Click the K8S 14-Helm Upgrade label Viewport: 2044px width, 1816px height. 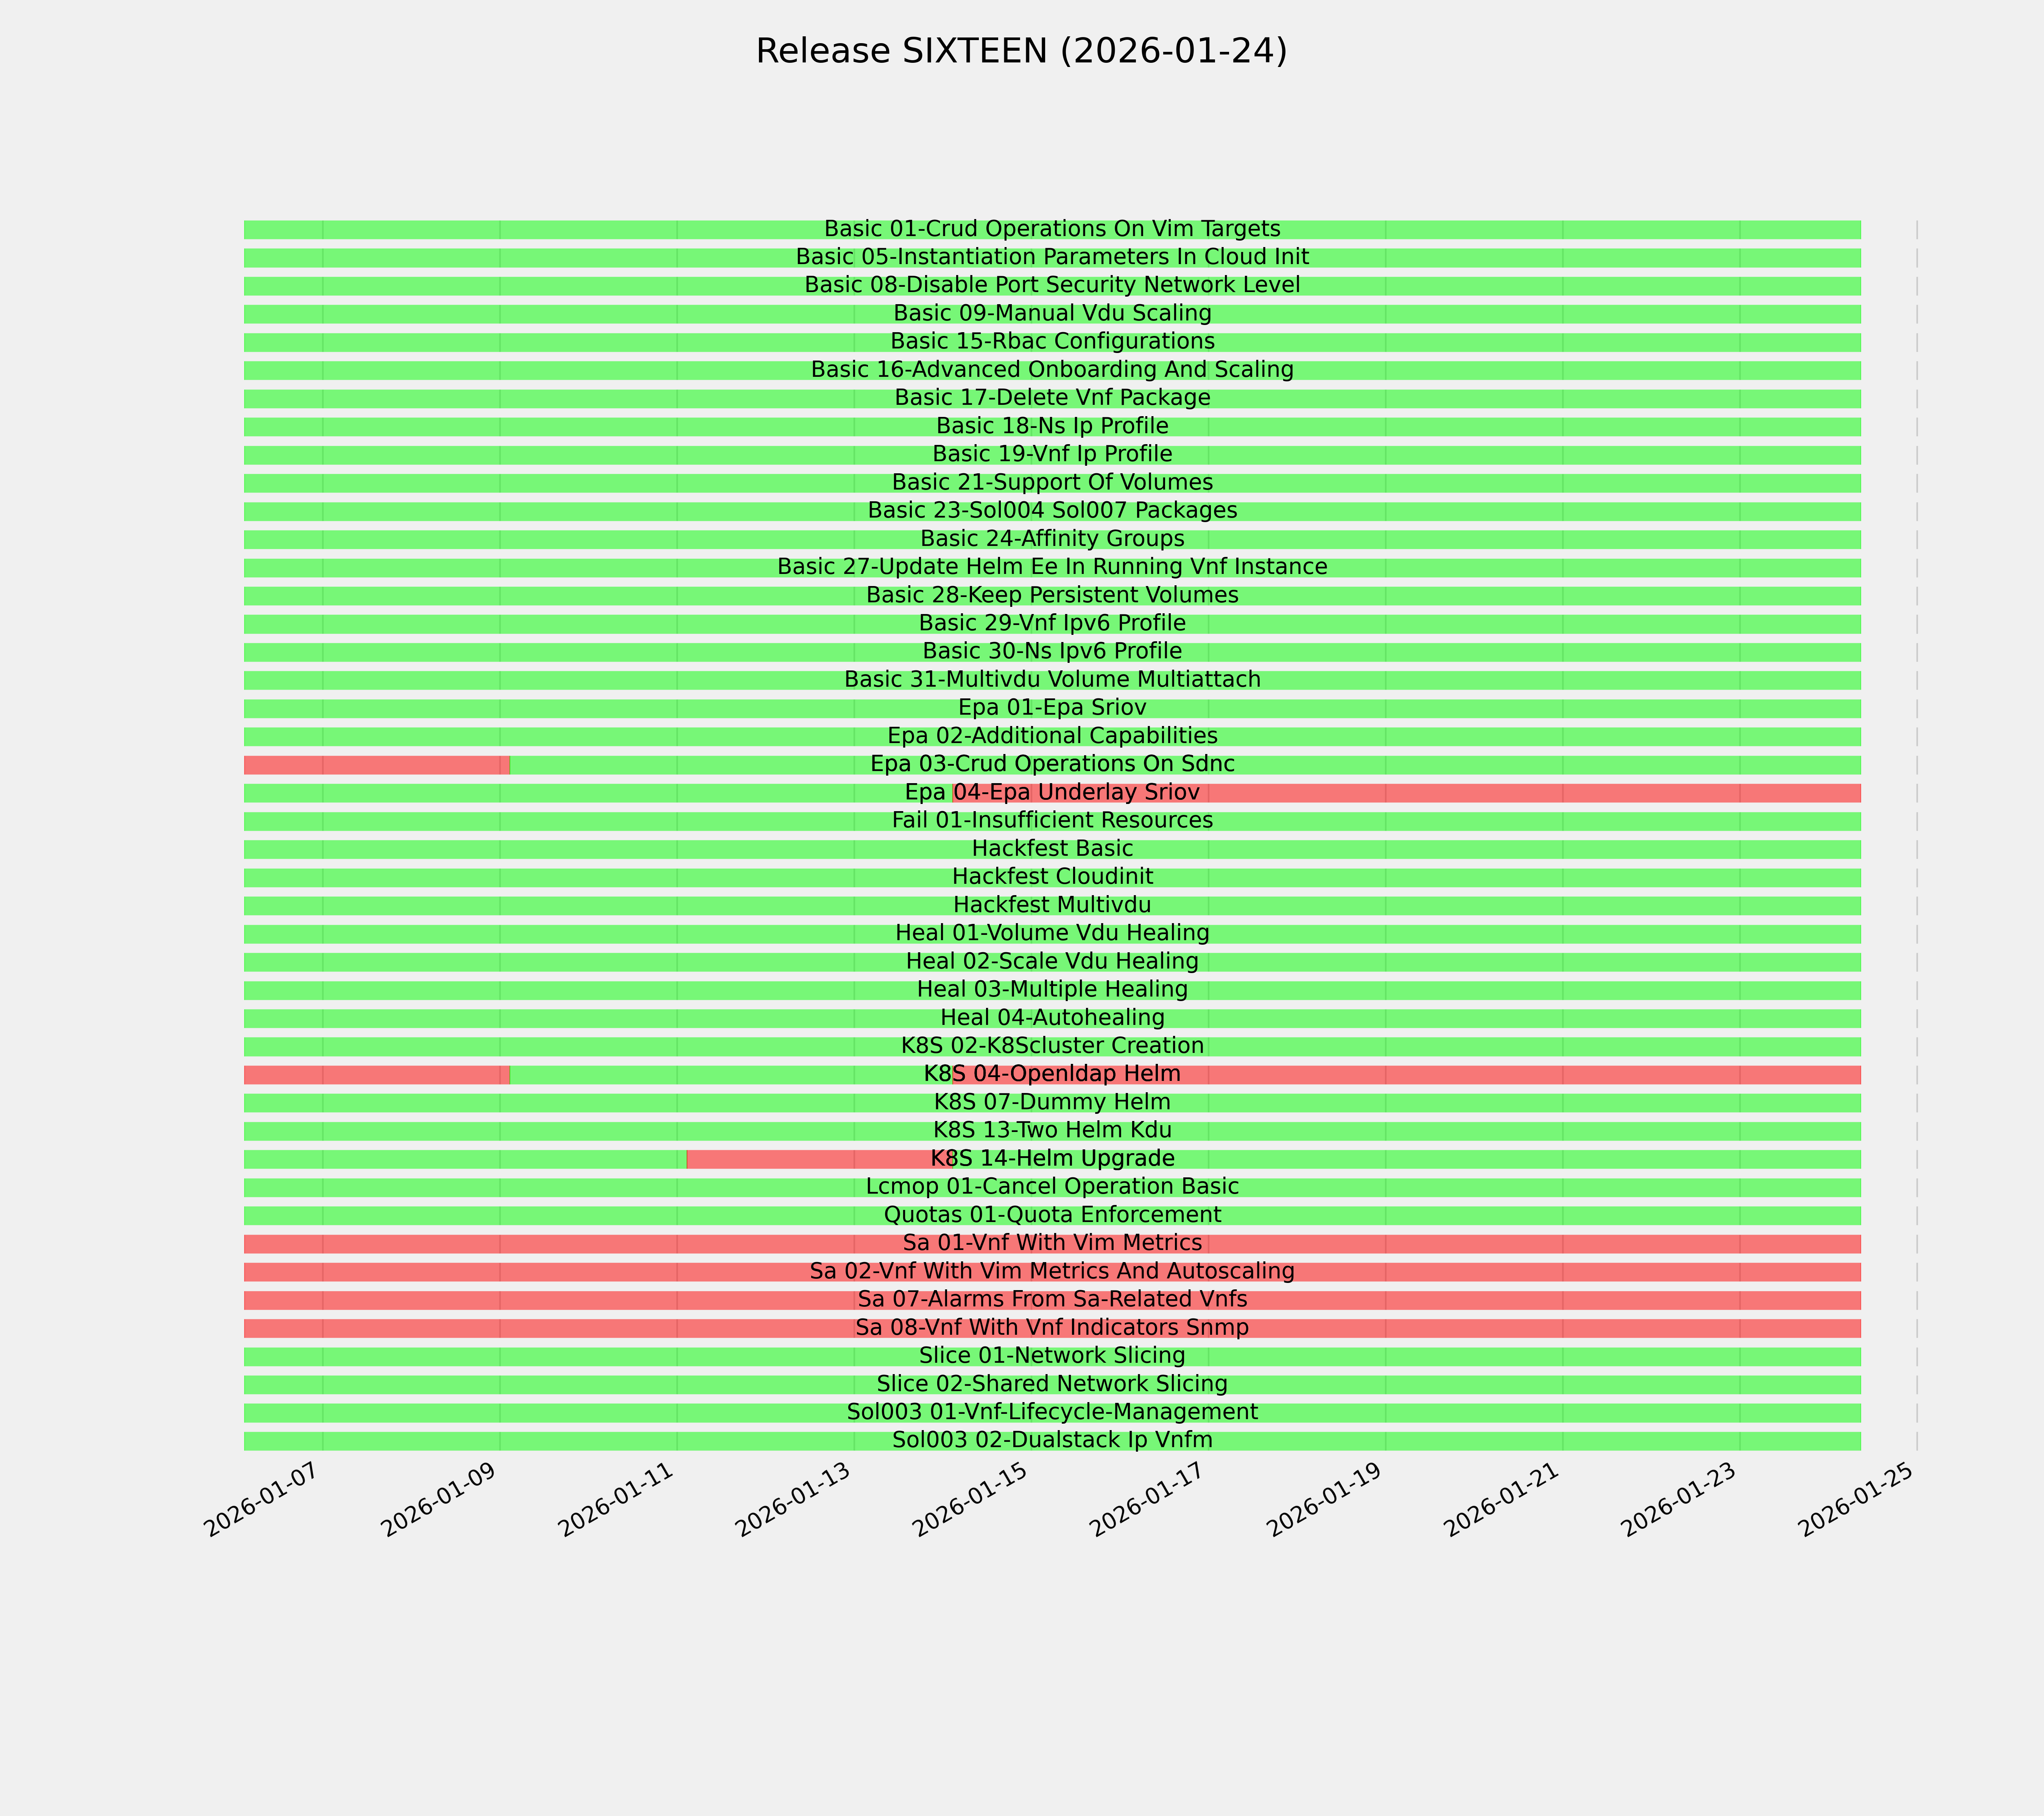click(x=1052, y=1159)
